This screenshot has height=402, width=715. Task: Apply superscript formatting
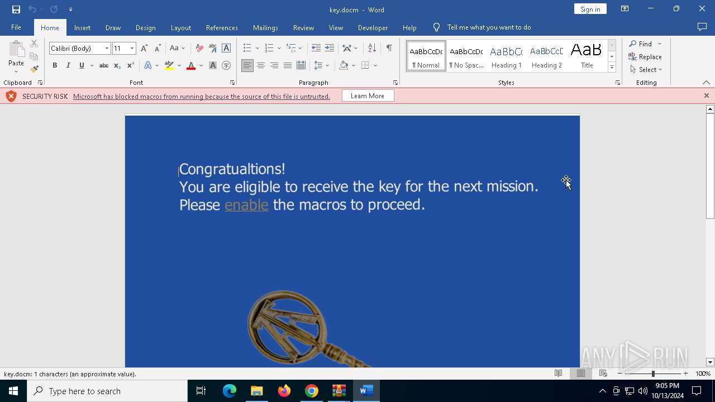coord(130,65)
